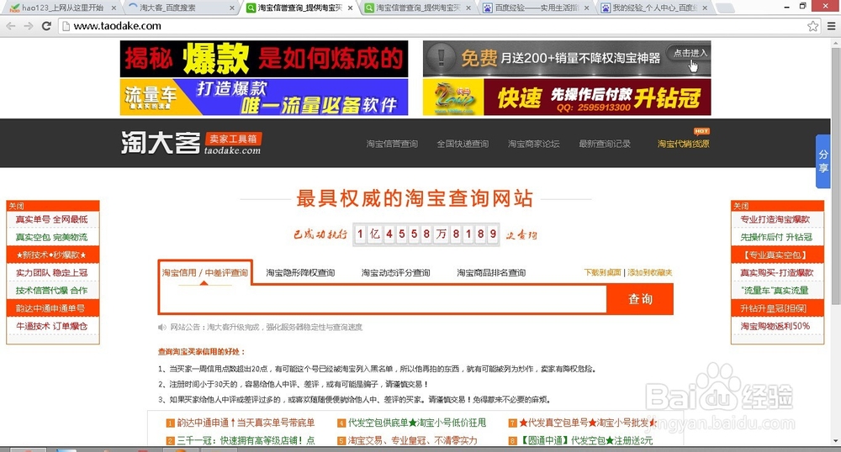Viewport: 841px width, 452px height.
Task: Switch to the 淘大客_百度搜索 tab
Action: (x=180, y=8)
